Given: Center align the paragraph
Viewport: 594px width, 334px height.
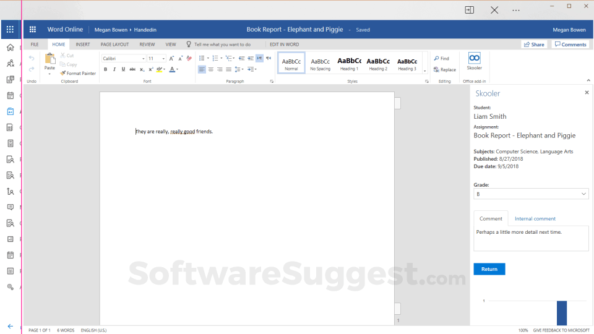Looking at the screenshot, I should pos(210,69).
